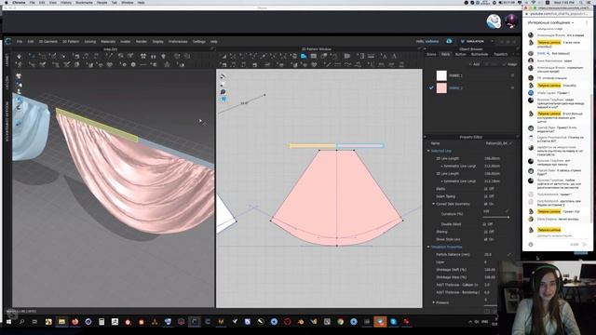Image resolution: width=596 pixels, height=335 pixels.
Task: Click the pencil icon next to Particle Distance
Action: pyautogui.click(x=509, y=254)
